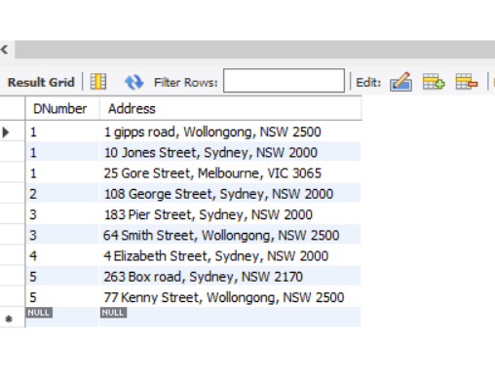This screenshot has height=380, width=495.
Task: Click the new row asterisk marker
Action: coord(9,319)
